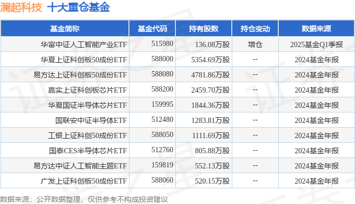Click the 1844.36万股 holdings value
The height and width of the screenshot is (204, 355).
click(210, 105)
